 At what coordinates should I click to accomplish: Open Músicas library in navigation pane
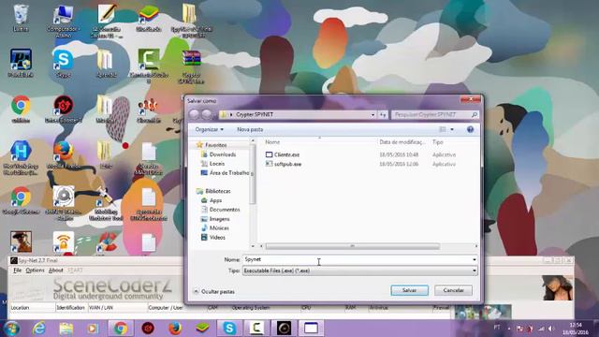point(219,228)
